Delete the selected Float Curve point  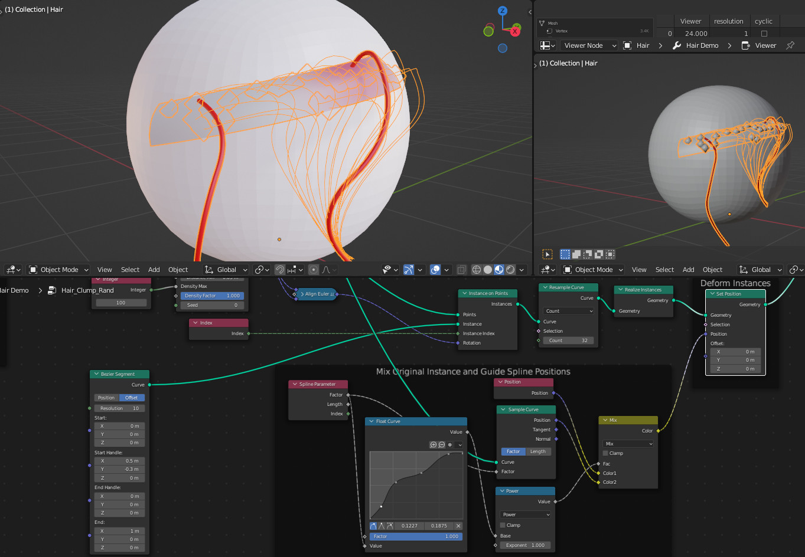click(458, 526)
